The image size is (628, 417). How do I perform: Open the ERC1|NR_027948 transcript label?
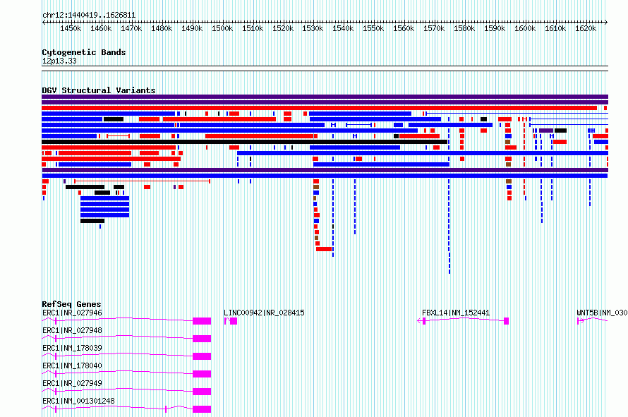point(72,330)
